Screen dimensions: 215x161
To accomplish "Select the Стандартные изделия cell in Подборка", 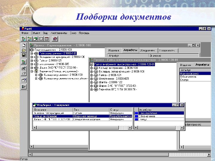I will [x=91, y=119].
